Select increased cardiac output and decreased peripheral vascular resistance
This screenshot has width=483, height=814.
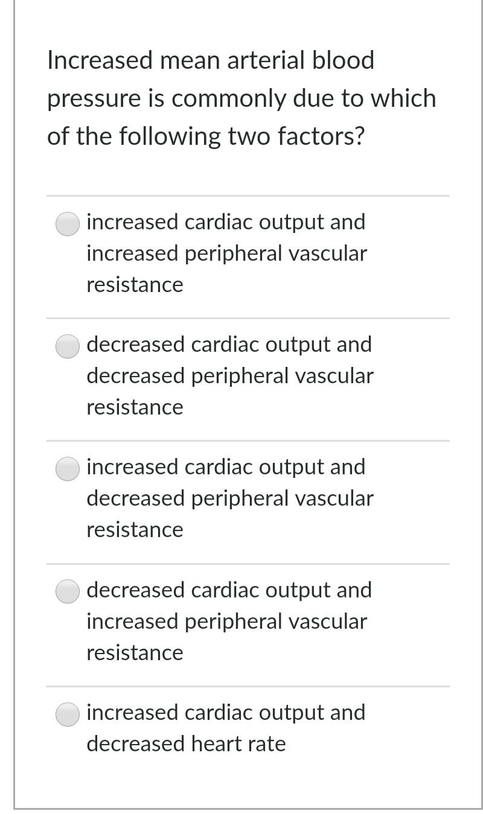pyautogui.click(x=67, y=469)
